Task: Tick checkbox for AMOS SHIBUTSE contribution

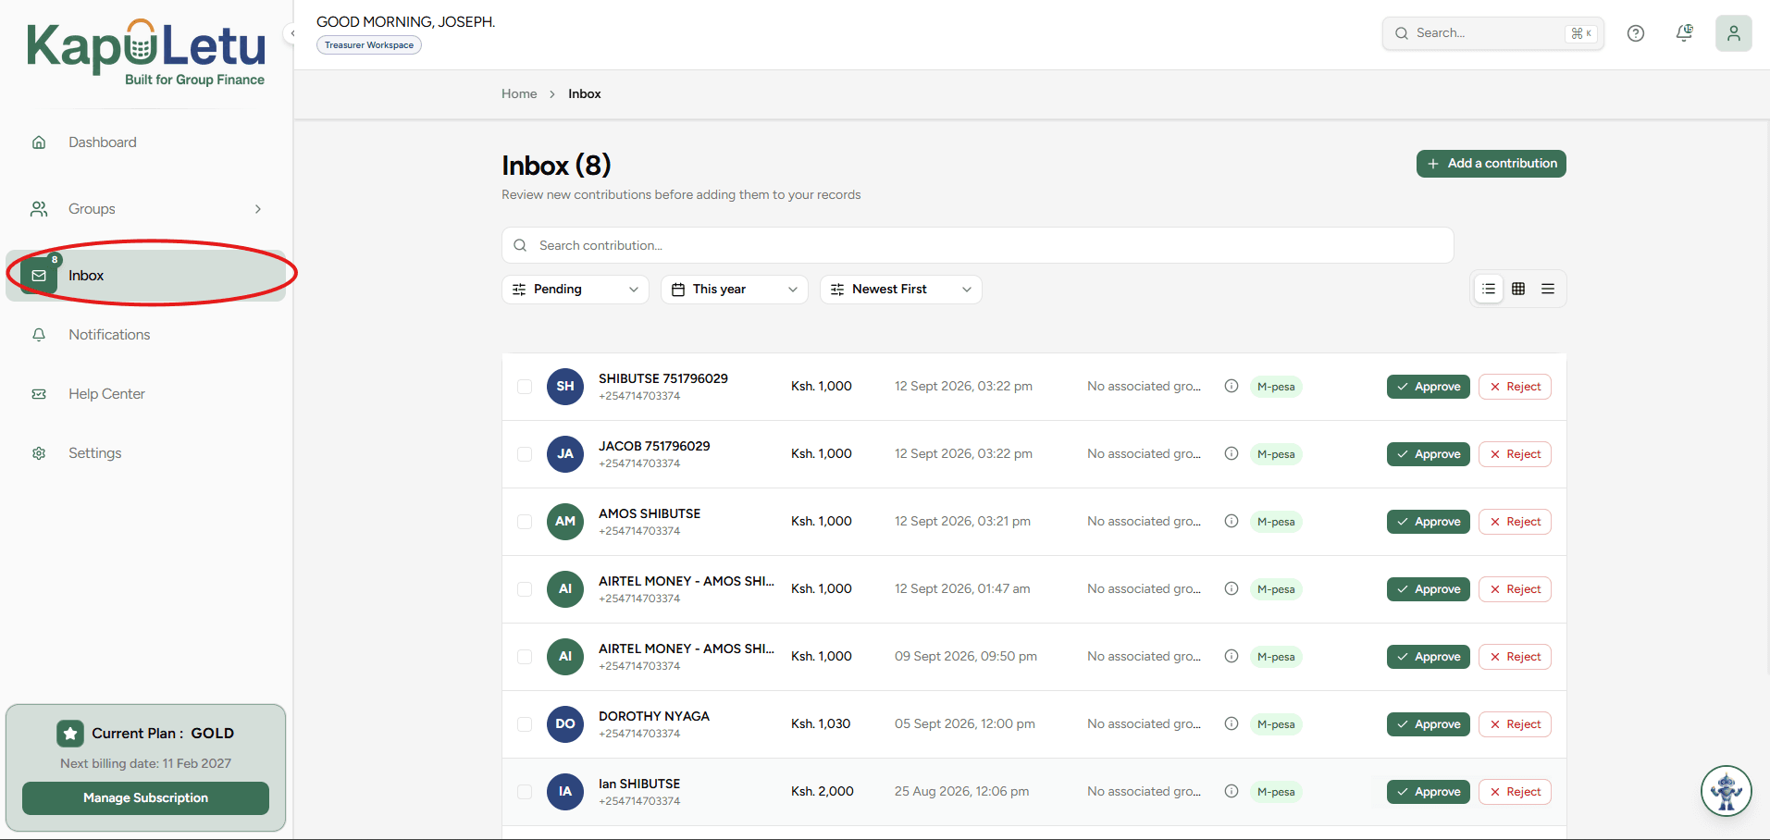Action: coord(525,522)
